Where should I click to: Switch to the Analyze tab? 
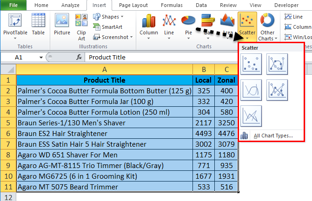point(70,5)
